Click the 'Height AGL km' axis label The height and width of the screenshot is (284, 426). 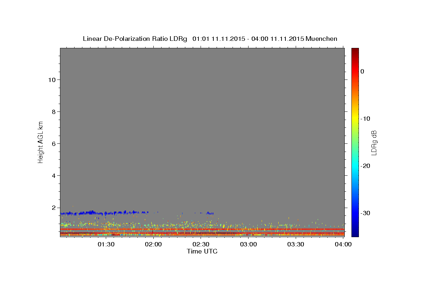(41, 142)
